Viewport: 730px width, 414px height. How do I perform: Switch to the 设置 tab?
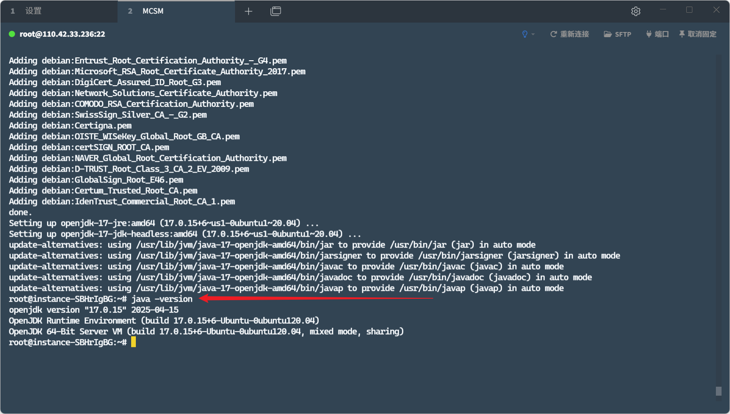(59, 11)
